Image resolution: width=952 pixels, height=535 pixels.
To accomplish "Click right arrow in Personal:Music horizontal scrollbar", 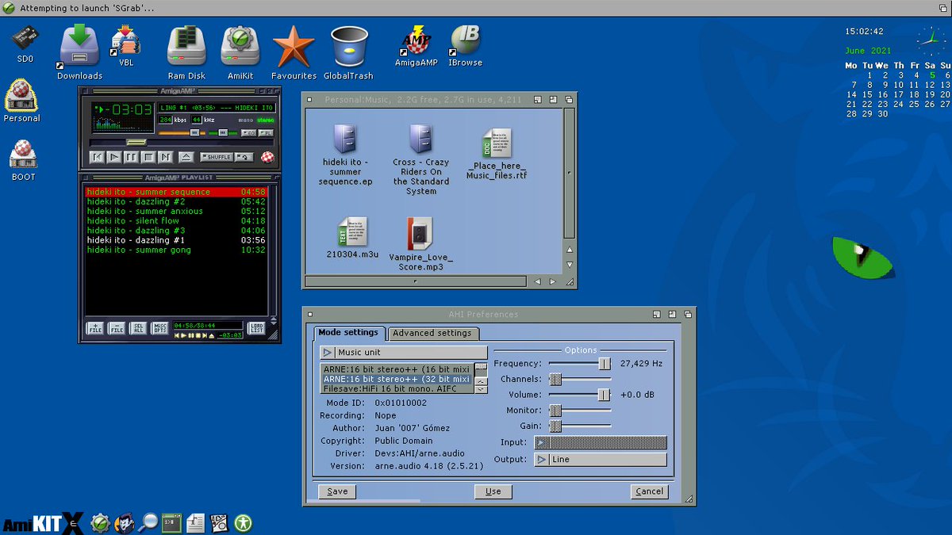I will (553, 281).
